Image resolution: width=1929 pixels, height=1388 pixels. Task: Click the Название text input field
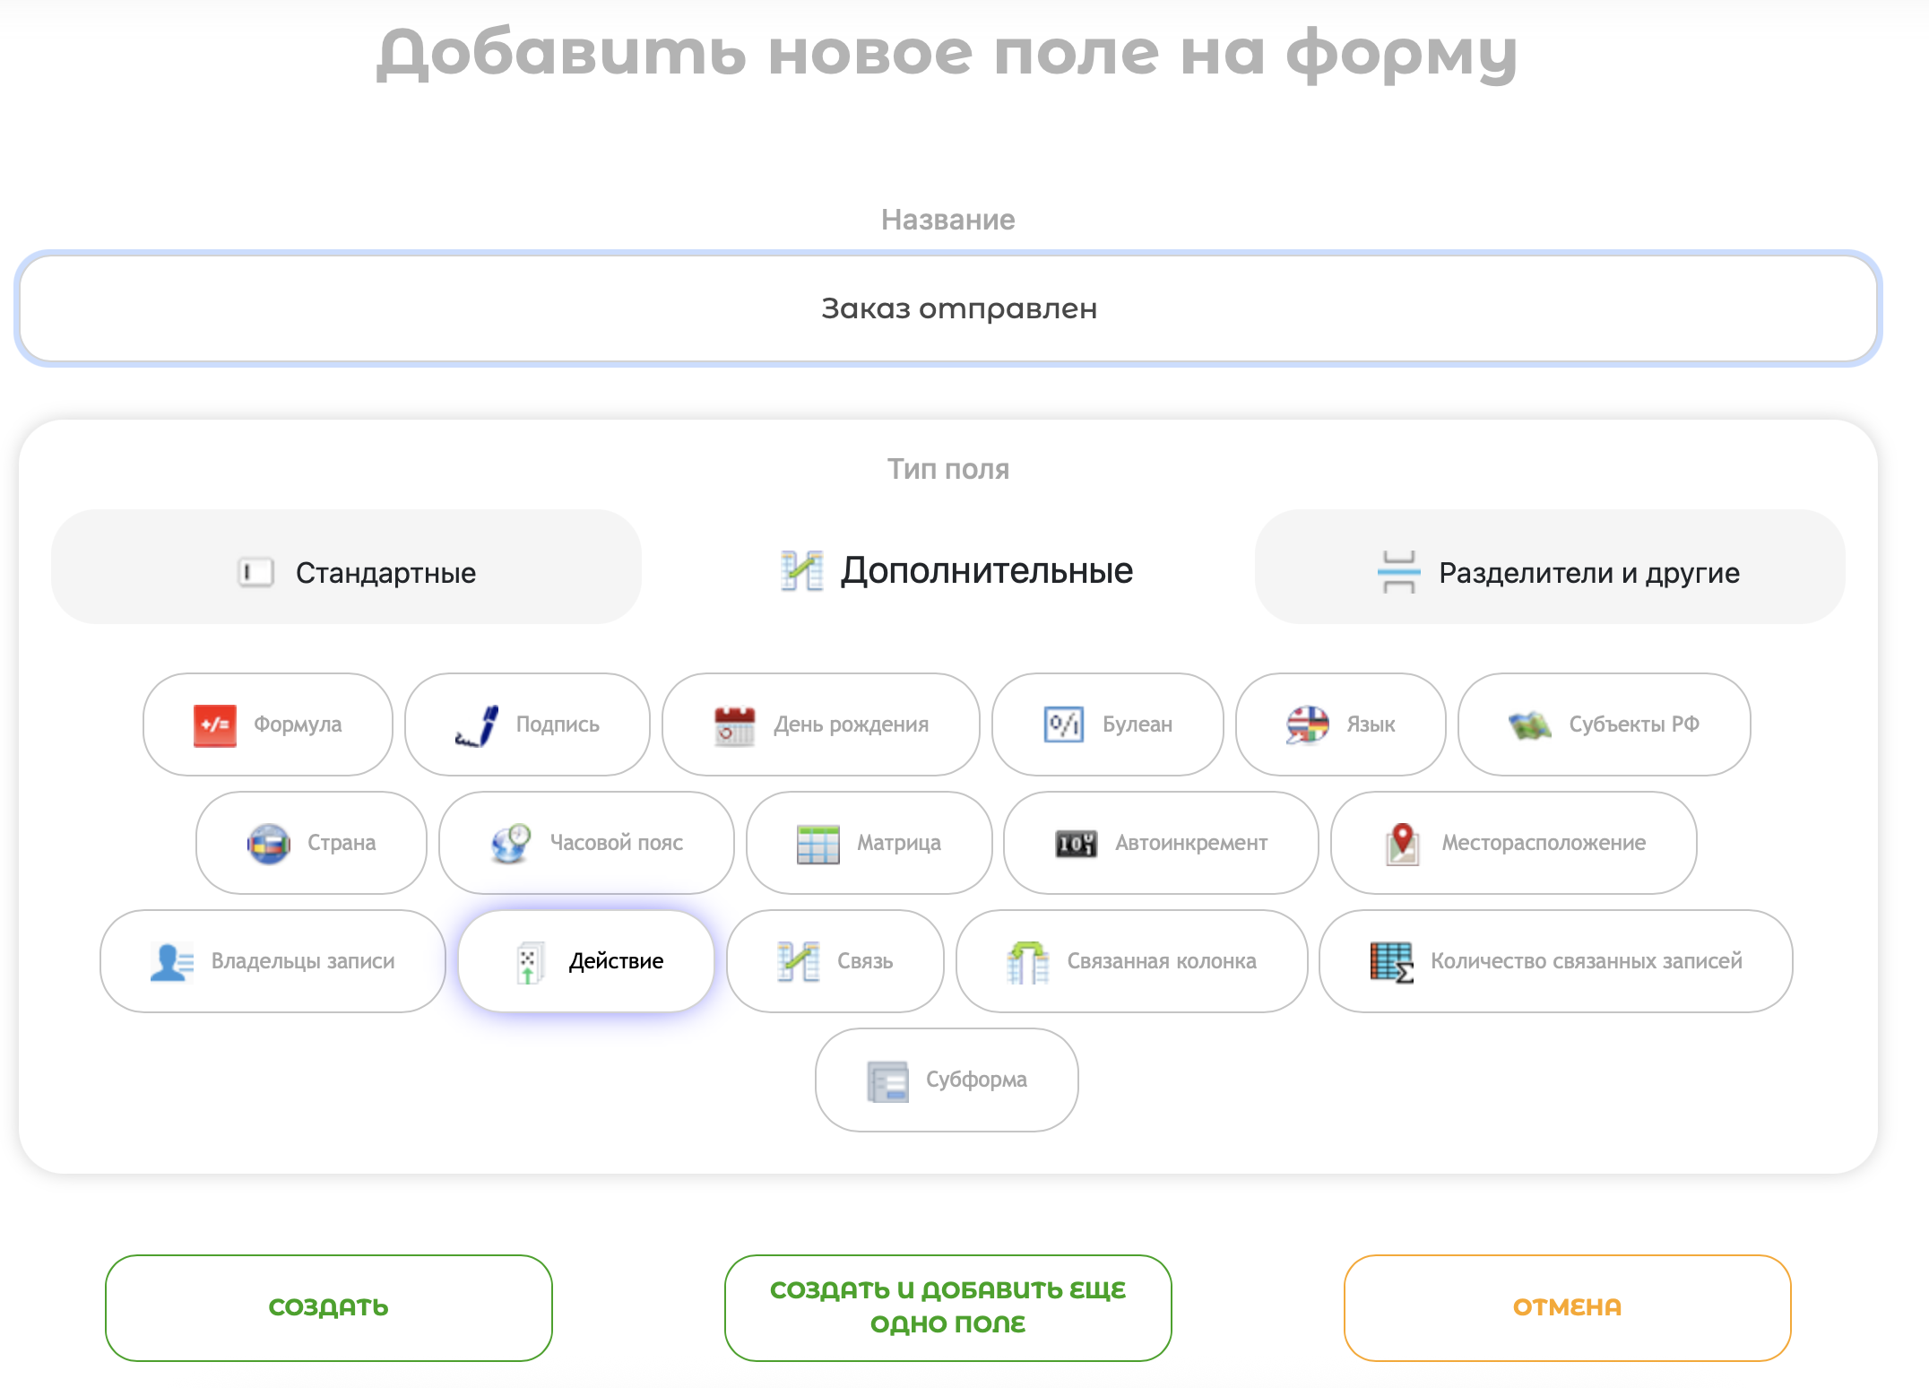click(x=948, y=308)
